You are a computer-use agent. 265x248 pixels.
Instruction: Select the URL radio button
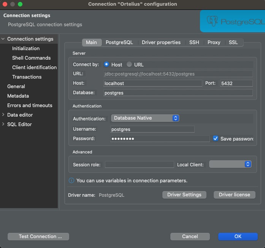tap(129, 64)
